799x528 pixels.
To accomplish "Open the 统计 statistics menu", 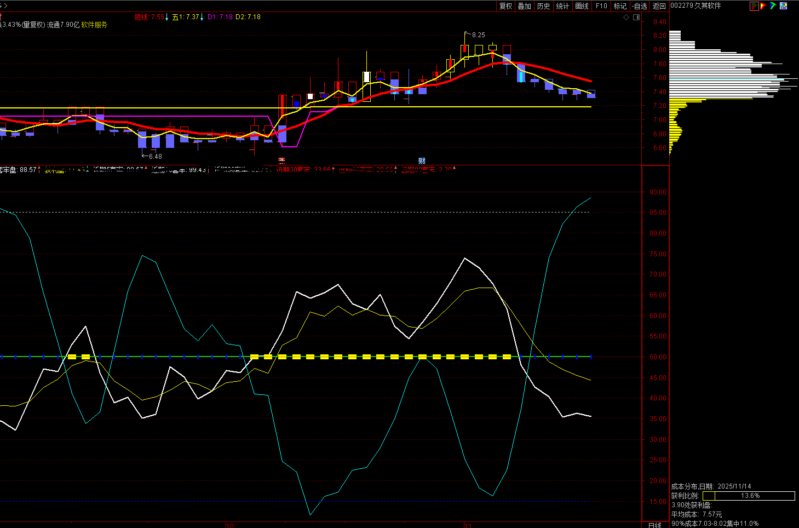I will tap(562, 6).
